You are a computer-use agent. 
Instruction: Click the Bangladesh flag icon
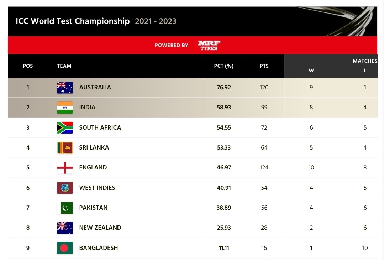65,248
